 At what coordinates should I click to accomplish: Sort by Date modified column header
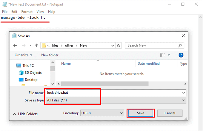148,64
